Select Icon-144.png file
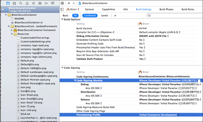This screenshot has width=203, height=122. [x=28, y=110]
